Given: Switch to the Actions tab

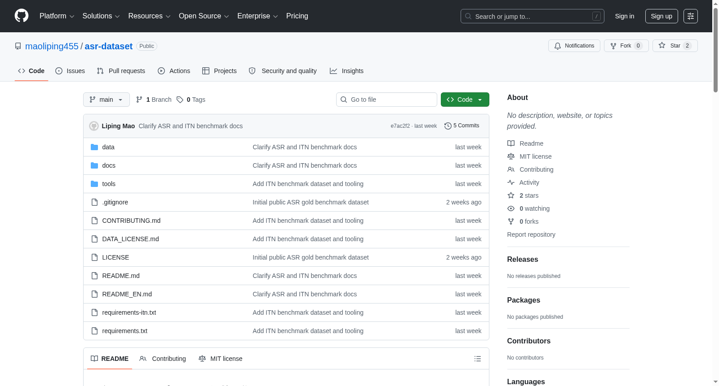Looking at the screenshot, I should coord(174,71).
